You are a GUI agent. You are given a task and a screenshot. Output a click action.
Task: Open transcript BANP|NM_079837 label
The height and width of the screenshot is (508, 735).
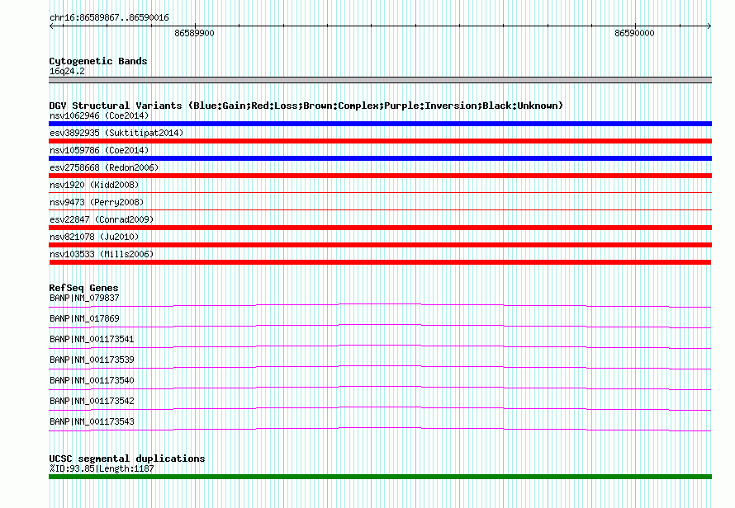[84, 299]
